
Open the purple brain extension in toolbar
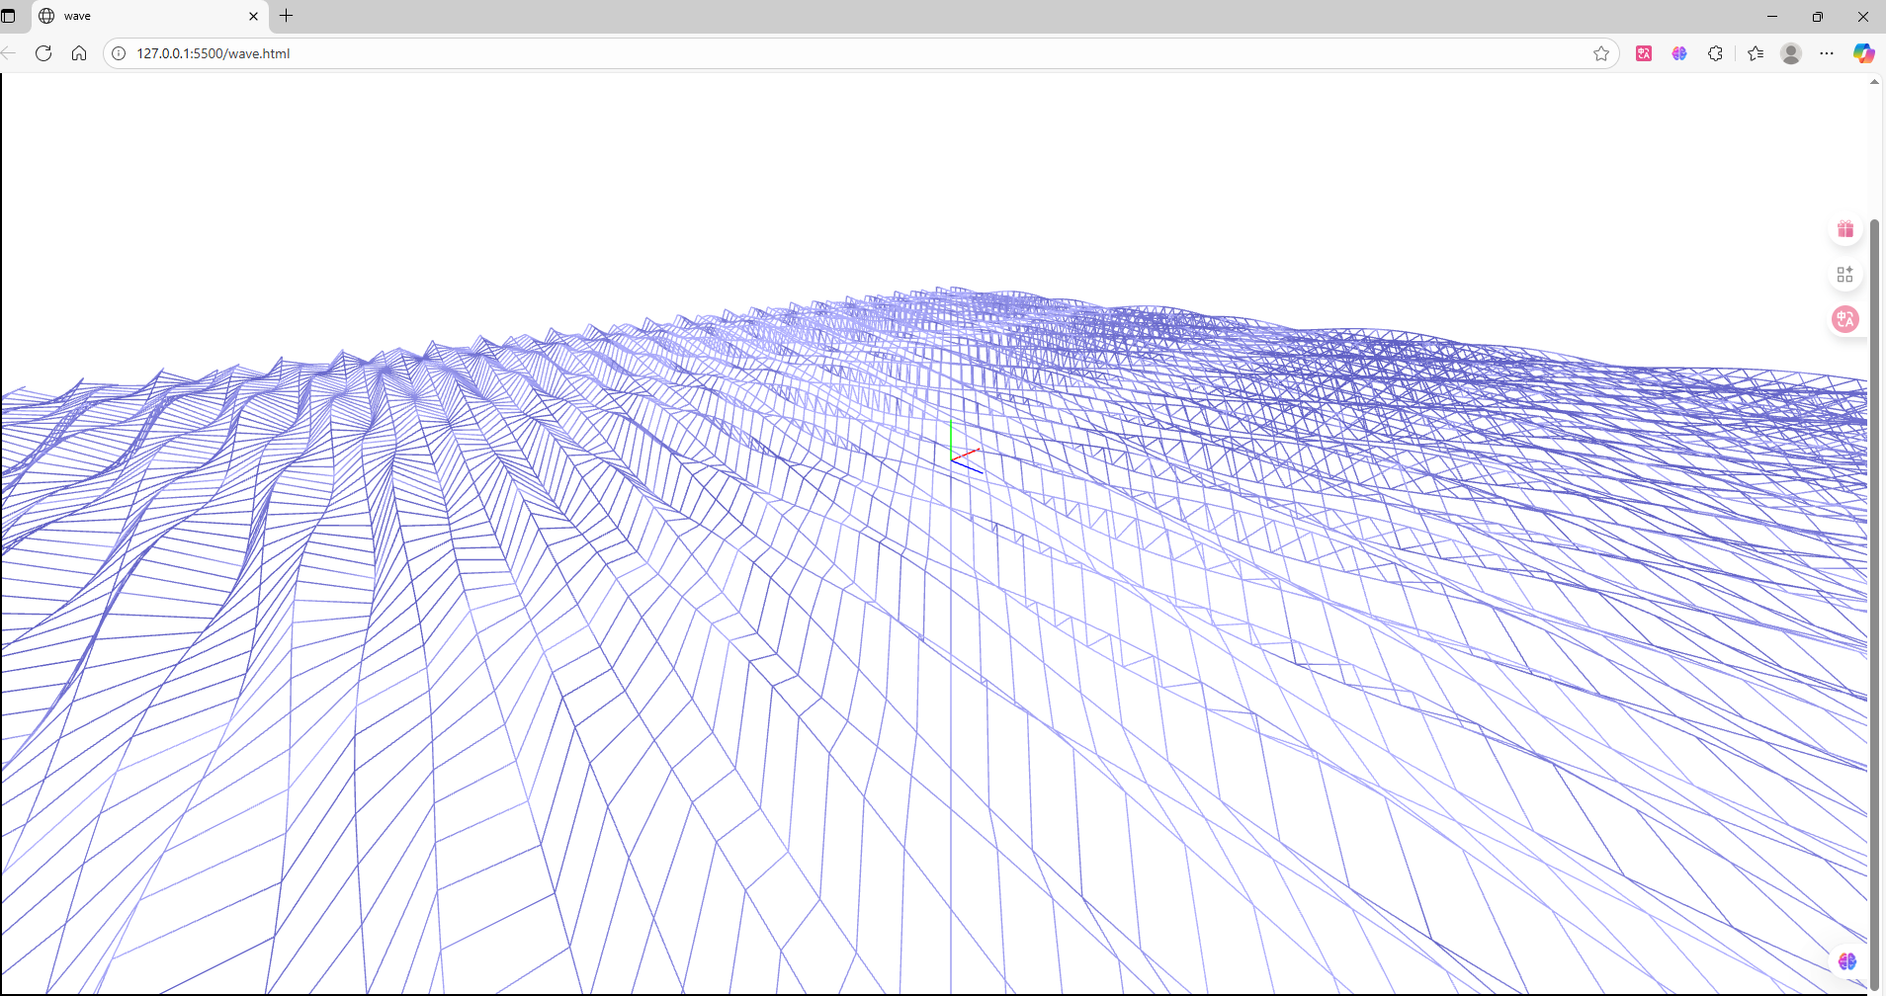pyautogui.click(x=1679, y=53)
